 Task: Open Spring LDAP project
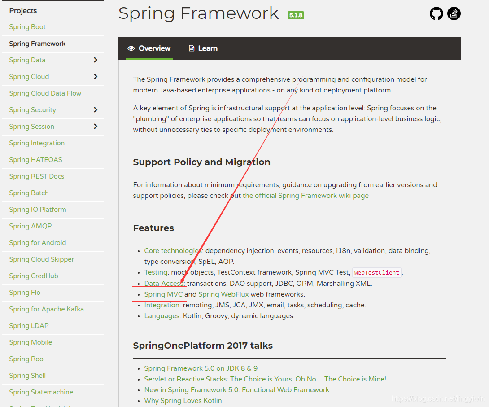[x=29, y=326]
